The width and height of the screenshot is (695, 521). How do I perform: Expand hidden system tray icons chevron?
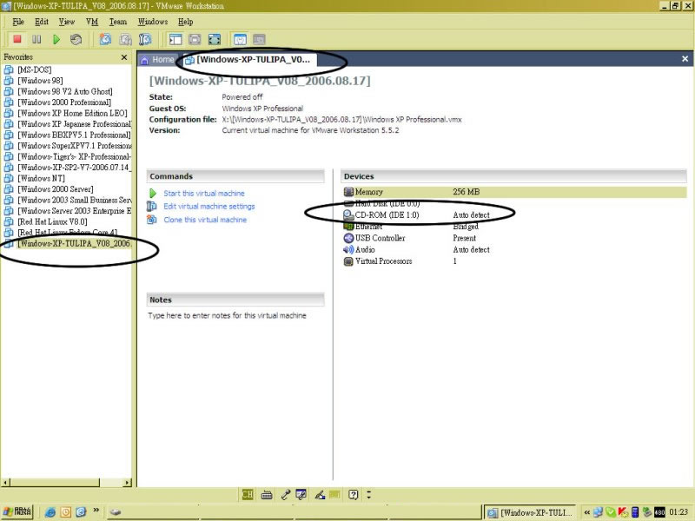pyautogui.click(x=587, y=512)
